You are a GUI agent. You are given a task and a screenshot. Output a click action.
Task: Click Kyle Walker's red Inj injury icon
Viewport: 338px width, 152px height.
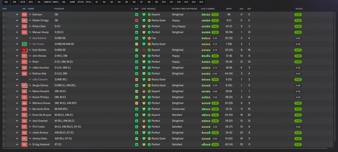(x=24, y=50)
